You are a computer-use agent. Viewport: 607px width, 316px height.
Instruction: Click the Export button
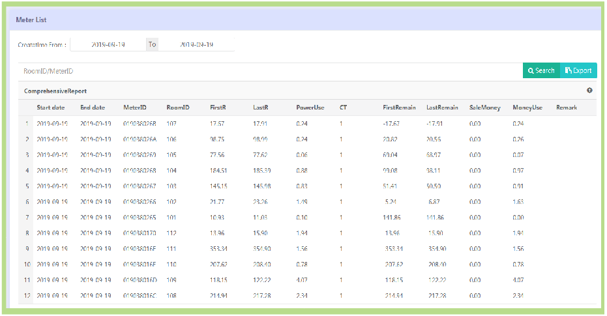(x=578, y=70)
